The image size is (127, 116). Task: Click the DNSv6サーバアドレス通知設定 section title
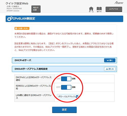[x=31, y=69]
